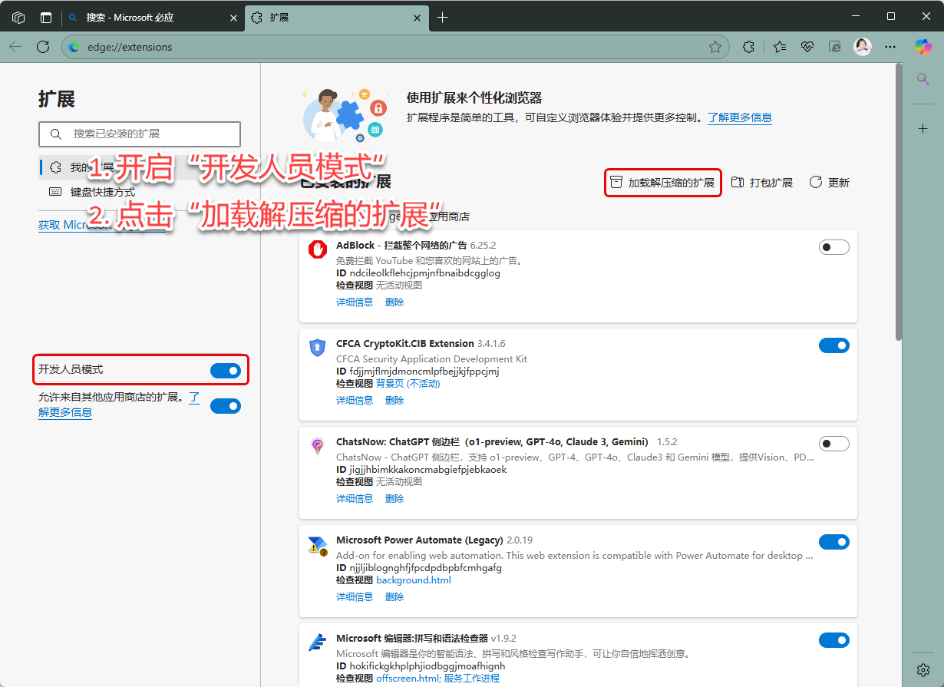Open the 了解更多信息 link at the top
944x687 pixels.
(740, 117)
